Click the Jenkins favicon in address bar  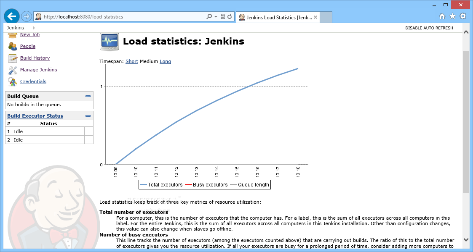click(x=38, y=16)
